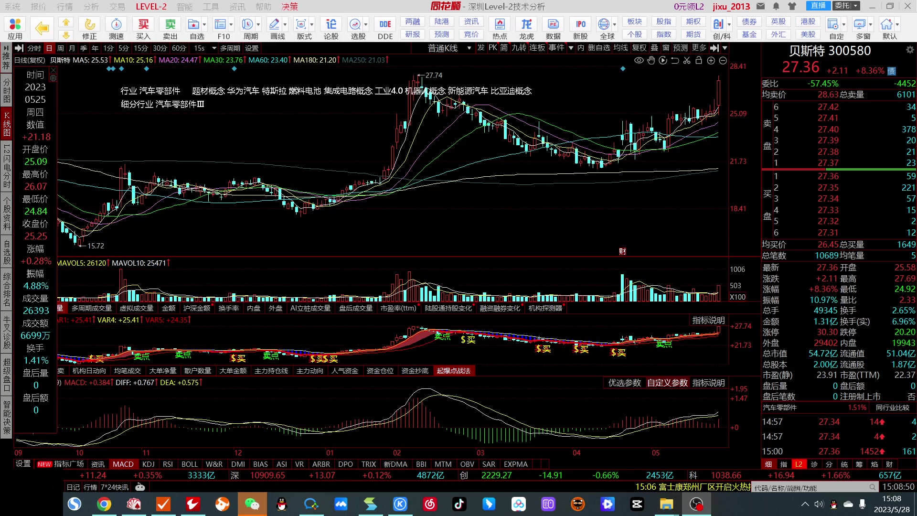Viewport: 917px width, 516px height.
Task: Click 指标说明 in the MACD panel
Action: coord(708,383)
